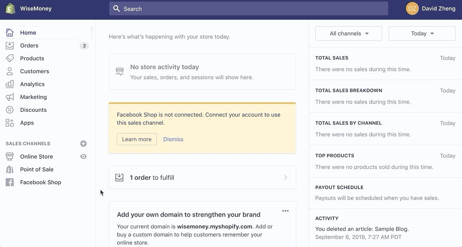Screen dimensions: 462x247
Task: Dismiss the Facebook Shop banner
Action: point(173,139)
